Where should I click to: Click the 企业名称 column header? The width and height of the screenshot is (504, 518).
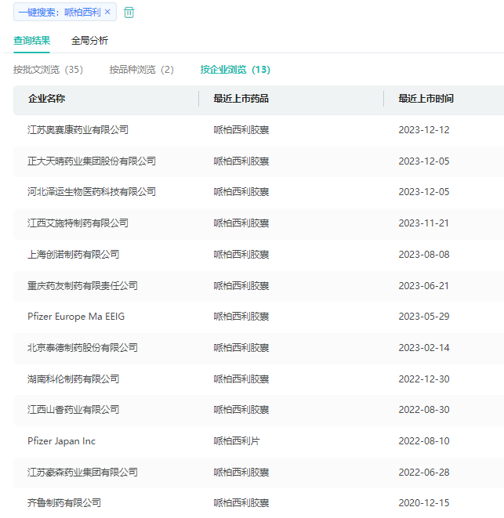click(46, 99)
